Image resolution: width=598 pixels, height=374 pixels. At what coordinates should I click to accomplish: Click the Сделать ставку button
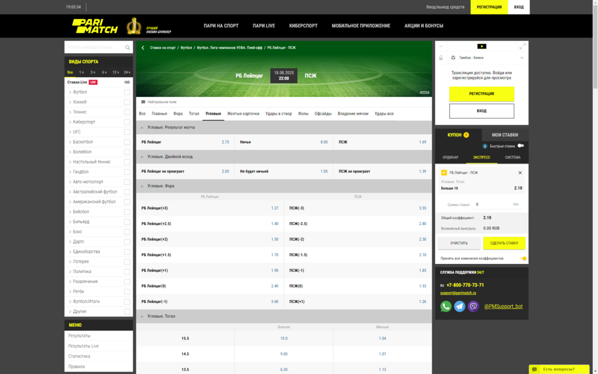[x=504, y=243]
